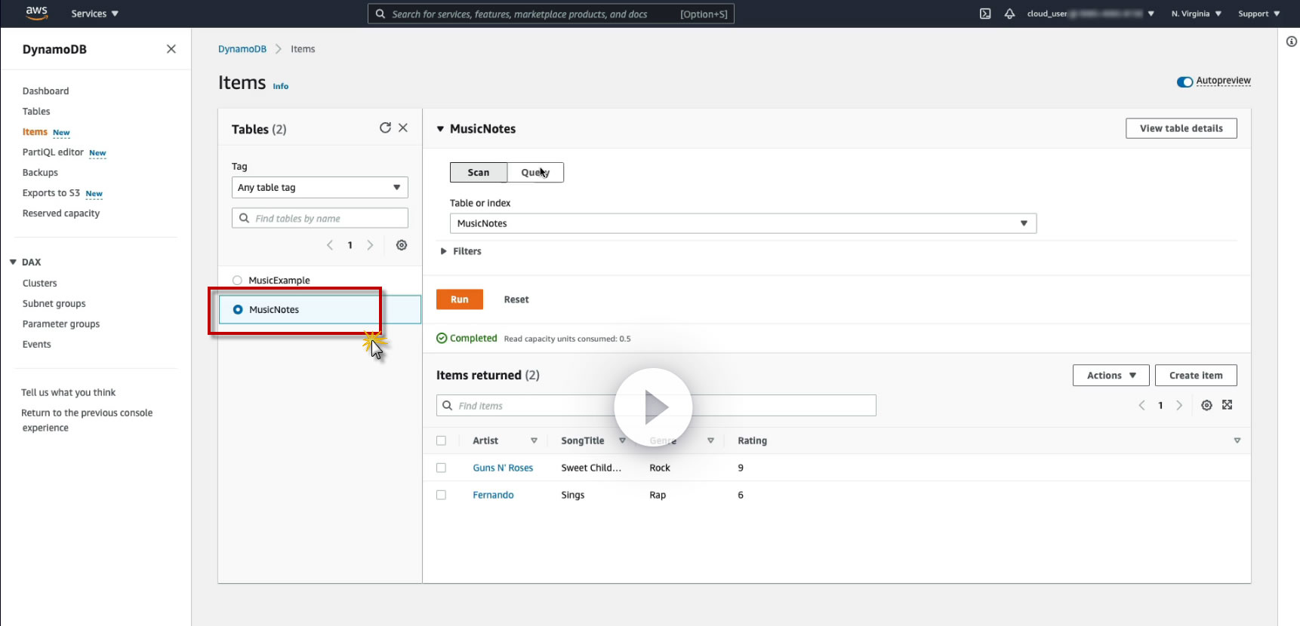The image size is (1300, 626).
Task: Open Tables panel settings gear
Action: coord(402,245)
